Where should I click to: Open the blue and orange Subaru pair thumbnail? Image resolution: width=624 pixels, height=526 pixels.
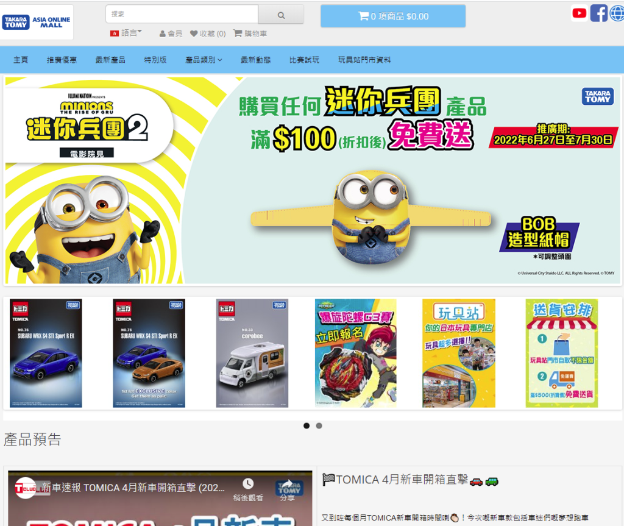tap(149, 353)
